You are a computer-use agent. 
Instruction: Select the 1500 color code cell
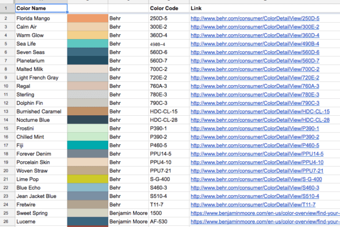tap(169, 213)
